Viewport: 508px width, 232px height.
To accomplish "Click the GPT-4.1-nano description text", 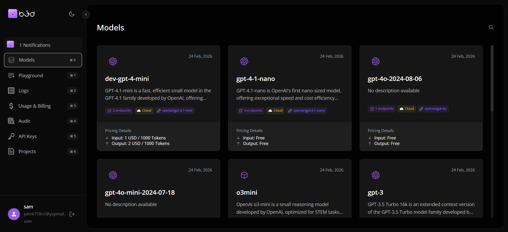I will (289, 94).
